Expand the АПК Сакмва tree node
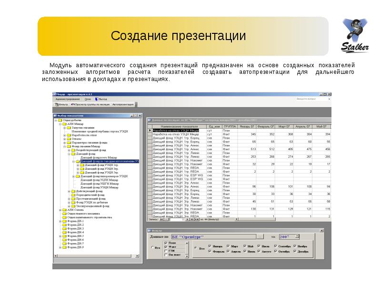Screen dimensions: 381x286 click(x=60, y=210)
